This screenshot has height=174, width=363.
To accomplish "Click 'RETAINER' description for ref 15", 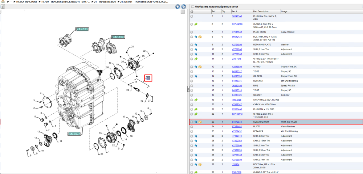I will point(259,81).
